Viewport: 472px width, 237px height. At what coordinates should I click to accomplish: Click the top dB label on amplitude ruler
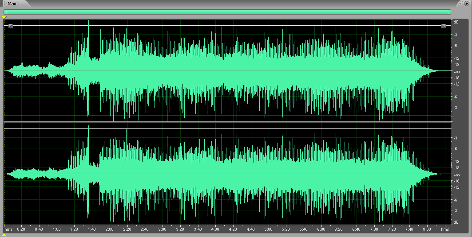tap(456, 22)
